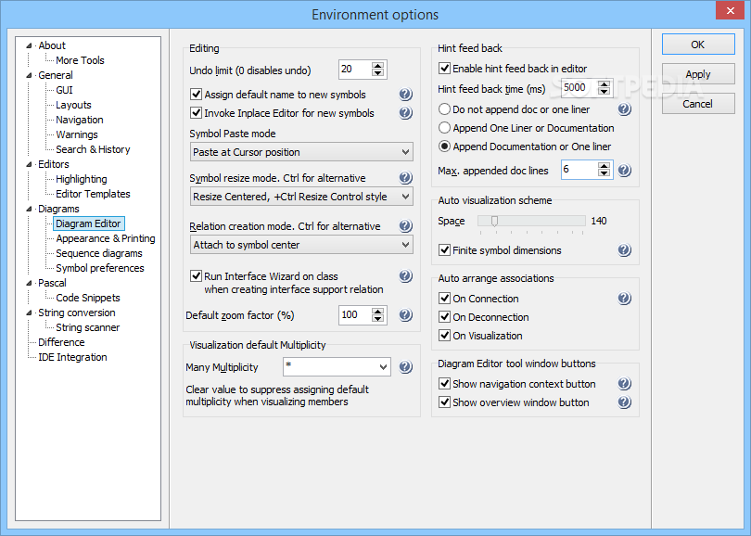This screenshot has height=536, width=751.
Task: Open Appearance & Printing page
Action: 106,238
